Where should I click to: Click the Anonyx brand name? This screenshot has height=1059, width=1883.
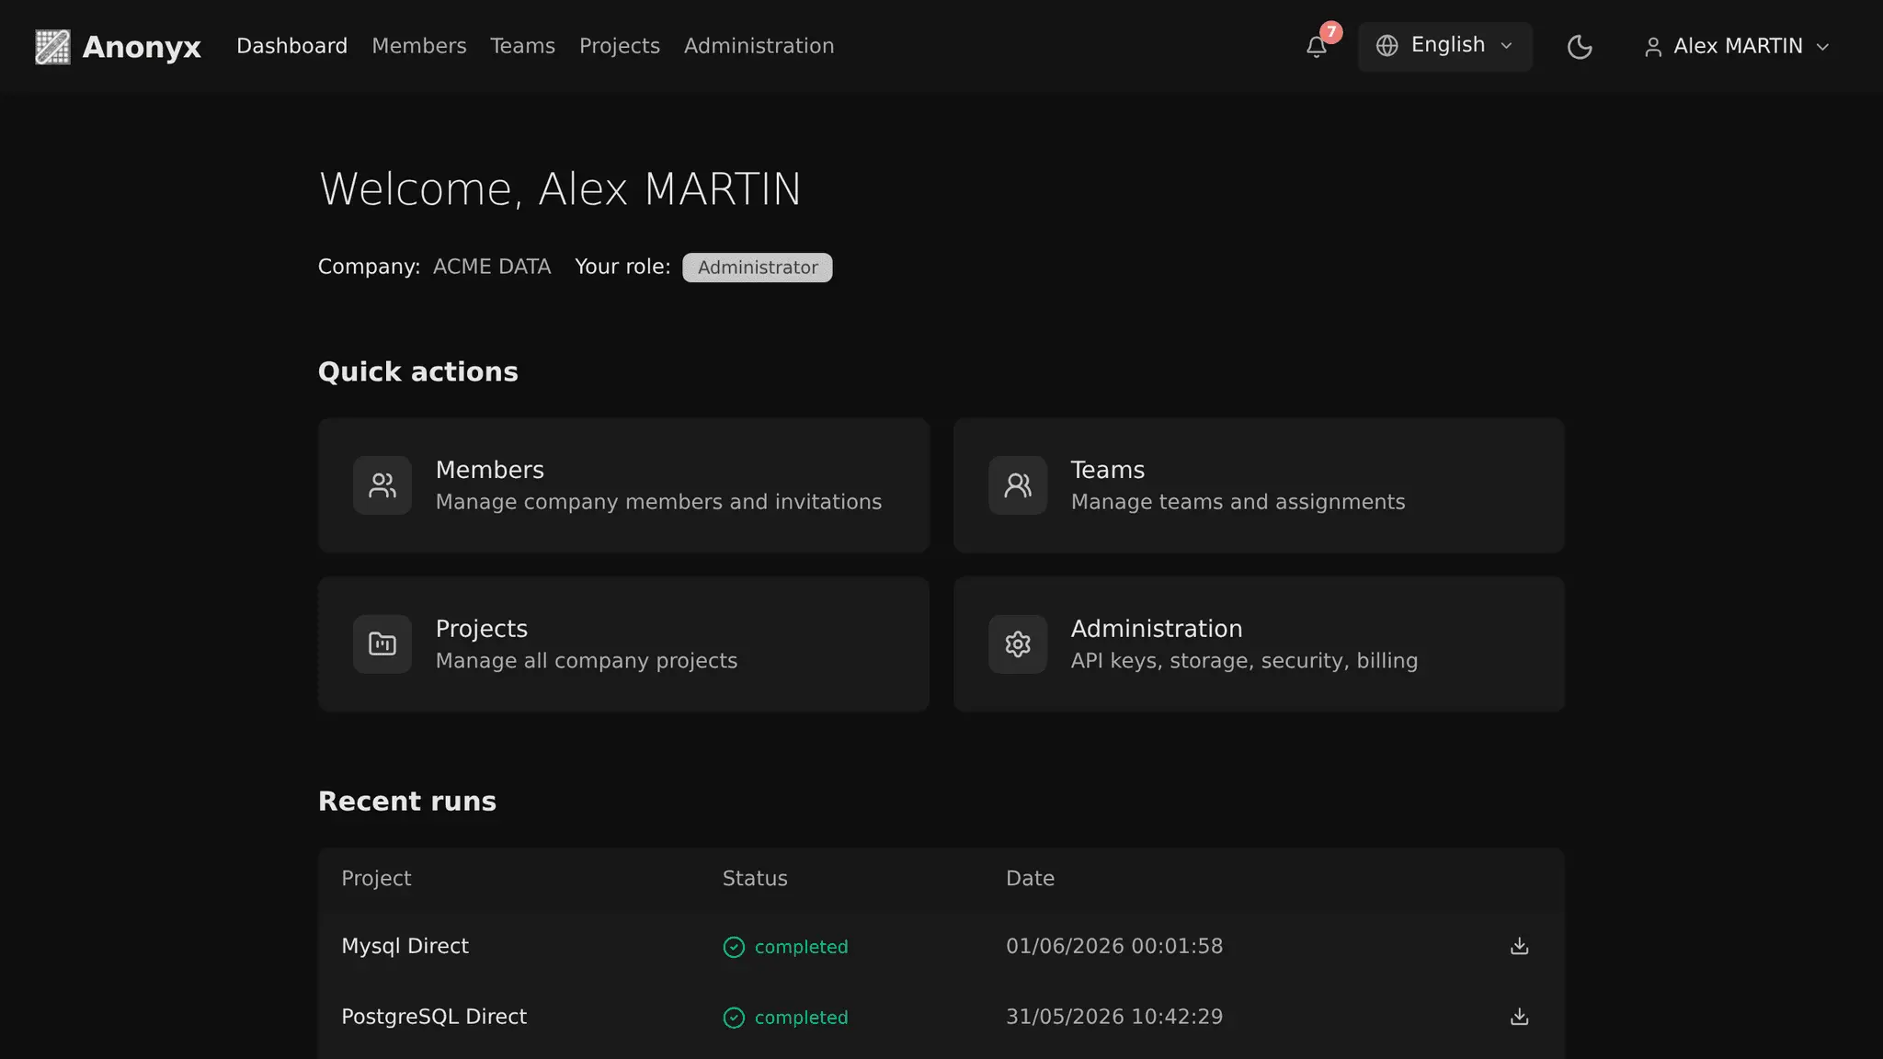[x=142, y=47]
